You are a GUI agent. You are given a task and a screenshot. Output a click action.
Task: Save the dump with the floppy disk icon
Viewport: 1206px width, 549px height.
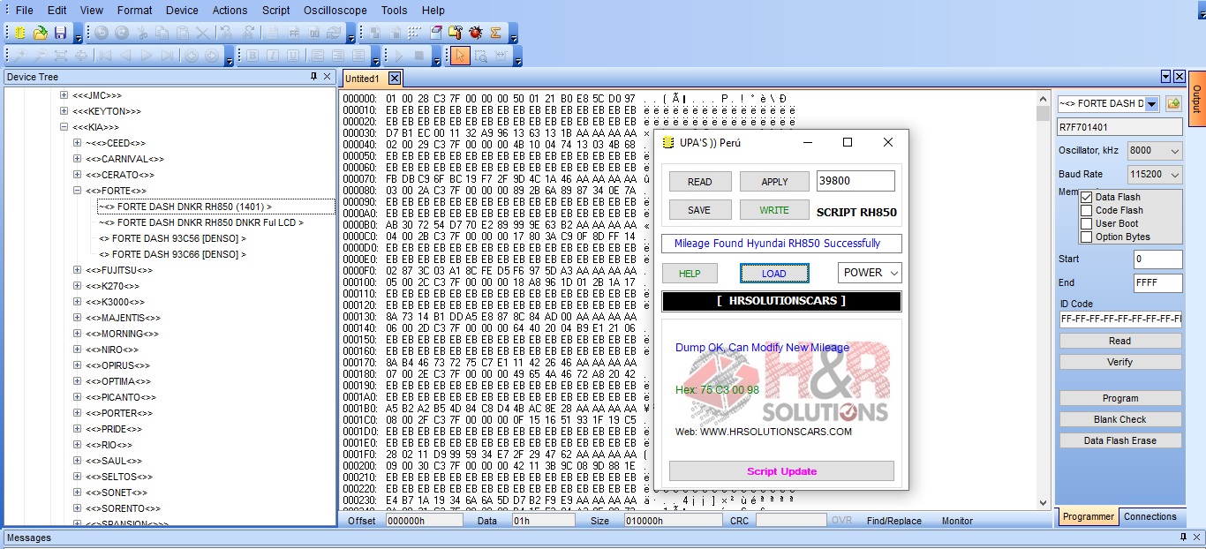point(60,33)
